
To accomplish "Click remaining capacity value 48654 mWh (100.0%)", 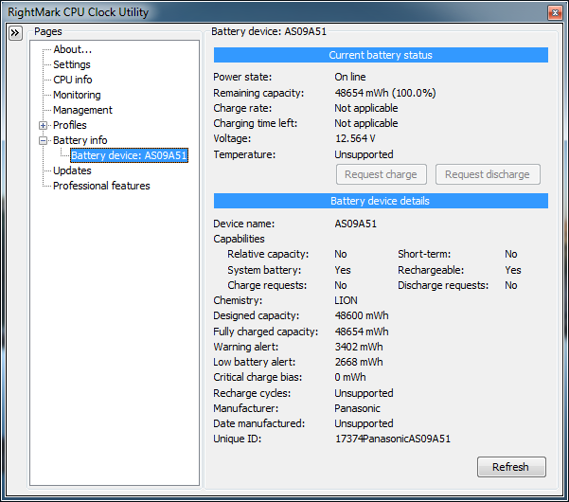I will click(385, 93).
